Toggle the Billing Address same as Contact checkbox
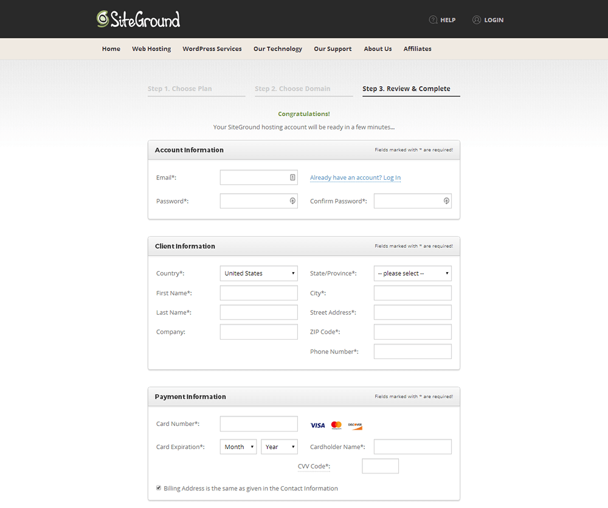608x508 pixels. (159, 488)
